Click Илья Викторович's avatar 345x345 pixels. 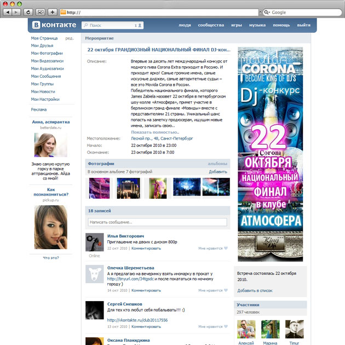tap(94, 242)
